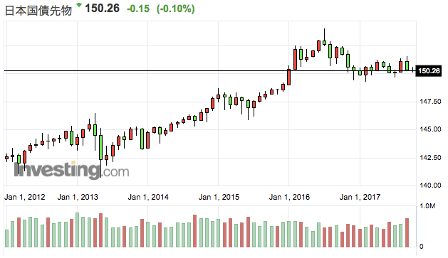
Task: Click the Jan 1, 2015 date label
Action: point(219,197)
